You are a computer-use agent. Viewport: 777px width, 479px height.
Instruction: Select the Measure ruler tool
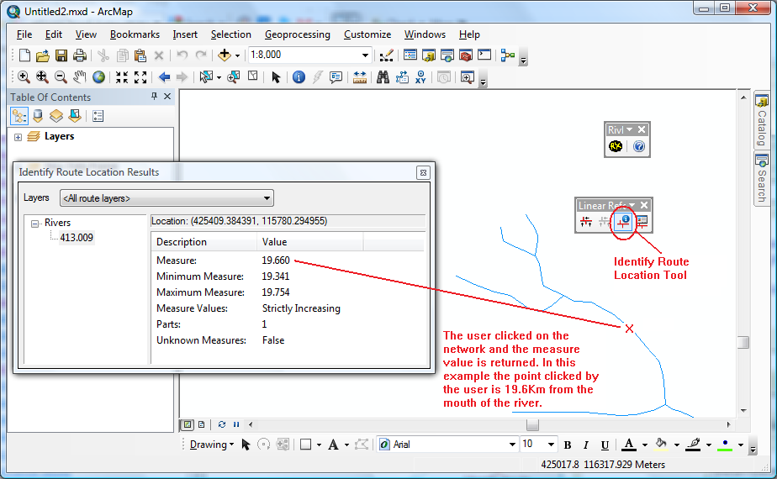[359, 77]
